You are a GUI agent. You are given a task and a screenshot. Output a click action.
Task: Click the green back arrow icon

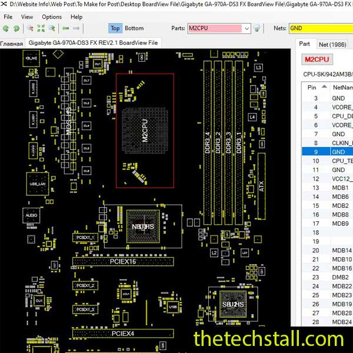point(65,28)
